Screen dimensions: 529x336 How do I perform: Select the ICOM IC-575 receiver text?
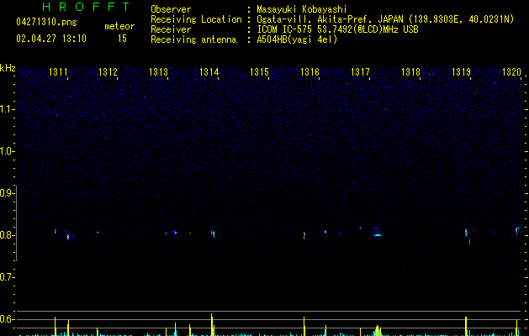(x=337, y=29)
